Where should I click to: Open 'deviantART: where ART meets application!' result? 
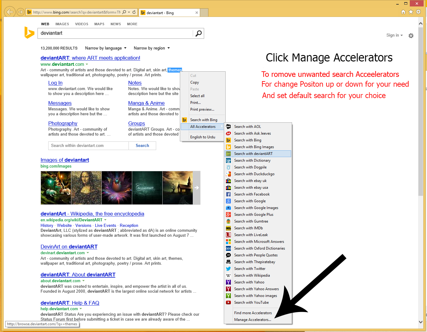pos(90,58)
